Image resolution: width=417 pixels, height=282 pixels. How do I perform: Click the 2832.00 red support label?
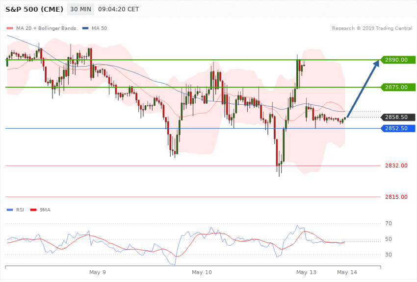click(x=396, y=165)
